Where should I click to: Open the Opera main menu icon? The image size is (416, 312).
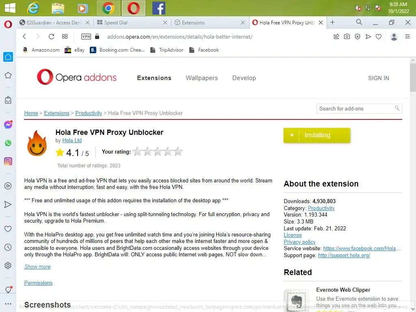(x=8, y=24)
